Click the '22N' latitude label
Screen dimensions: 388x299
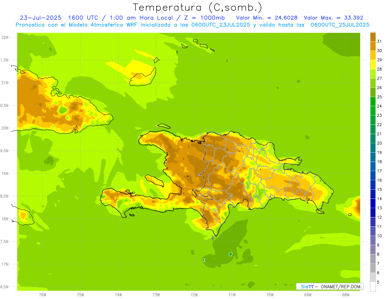pos(5,37)
